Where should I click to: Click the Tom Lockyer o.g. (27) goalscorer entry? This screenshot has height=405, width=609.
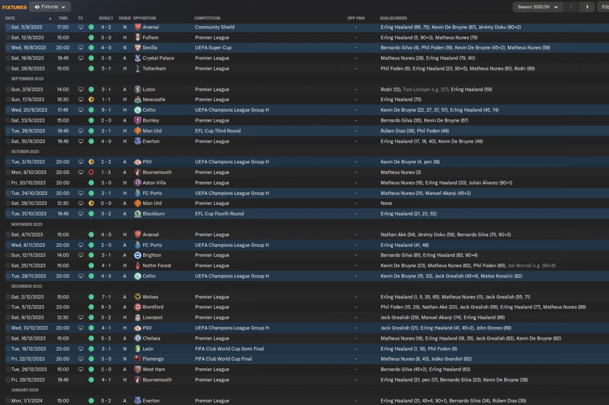425,89
